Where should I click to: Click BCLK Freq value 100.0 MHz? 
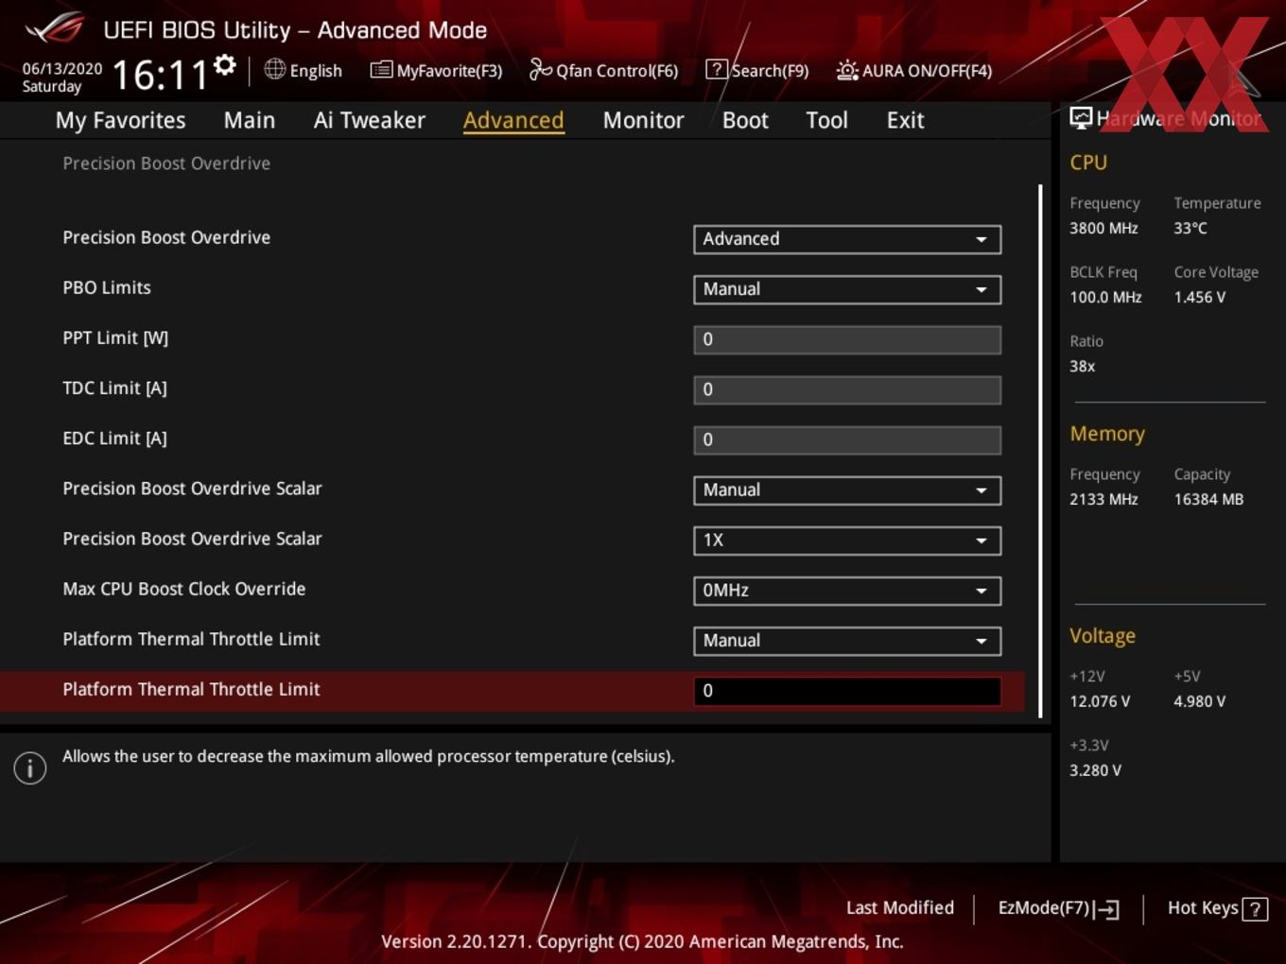click(1105, 297)
